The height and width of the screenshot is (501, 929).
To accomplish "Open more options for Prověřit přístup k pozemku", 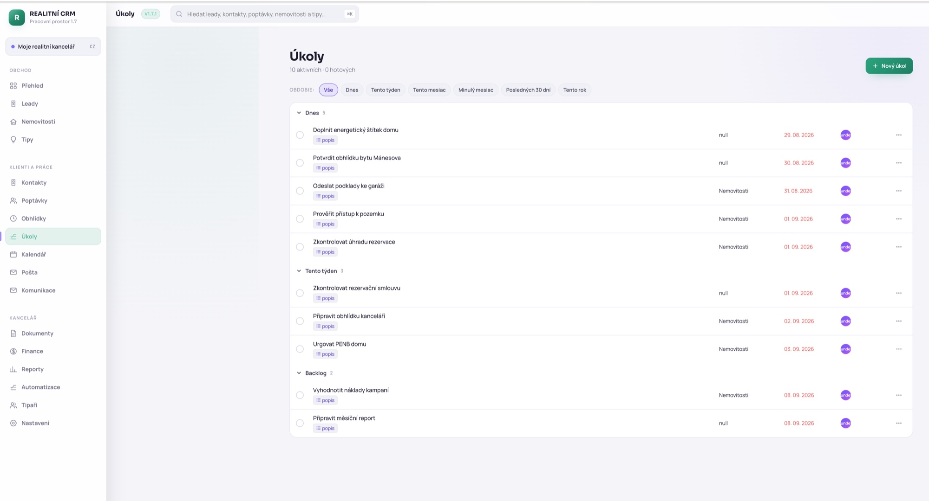I will pyautogui.click(x=899, y=219).
